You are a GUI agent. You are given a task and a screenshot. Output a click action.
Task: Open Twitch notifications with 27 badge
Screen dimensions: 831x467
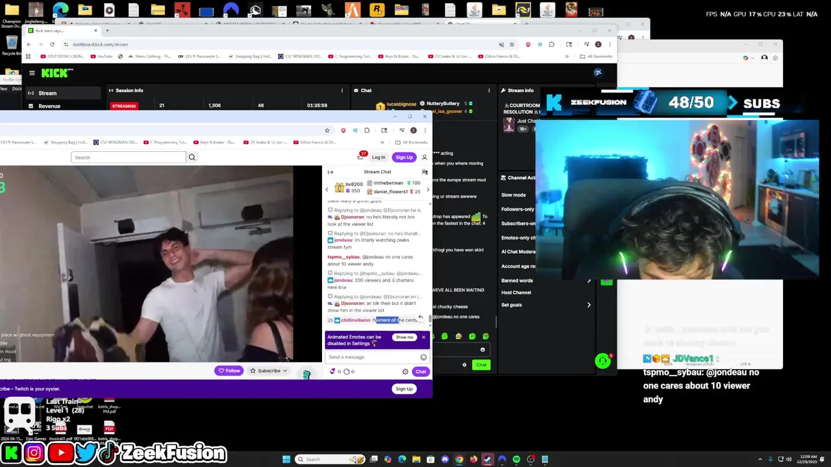(360, 156)
